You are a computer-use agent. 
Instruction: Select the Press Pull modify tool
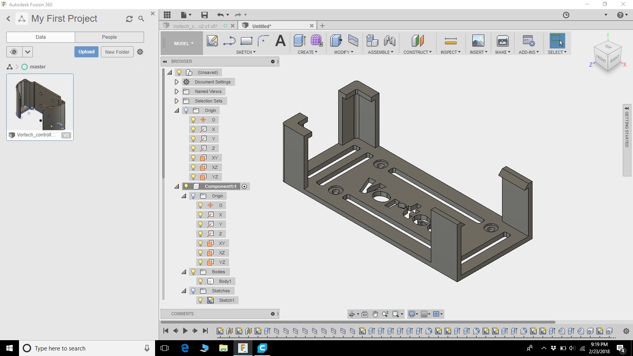tap(336, 41)
